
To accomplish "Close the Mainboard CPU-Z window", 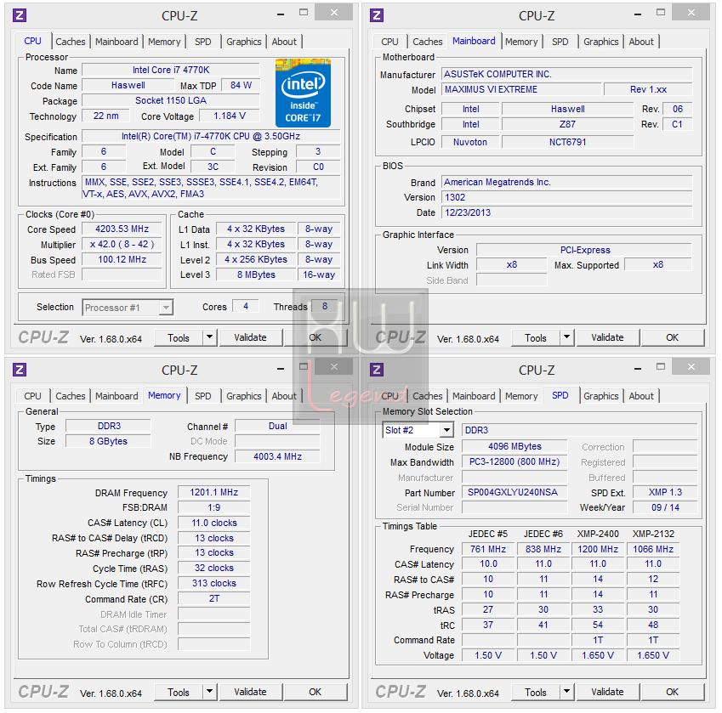I will 691,13.
